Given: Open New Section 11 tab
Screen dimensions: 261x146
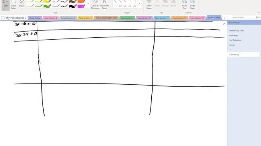Looking at the screenshot, I should [x=162, y=18].
